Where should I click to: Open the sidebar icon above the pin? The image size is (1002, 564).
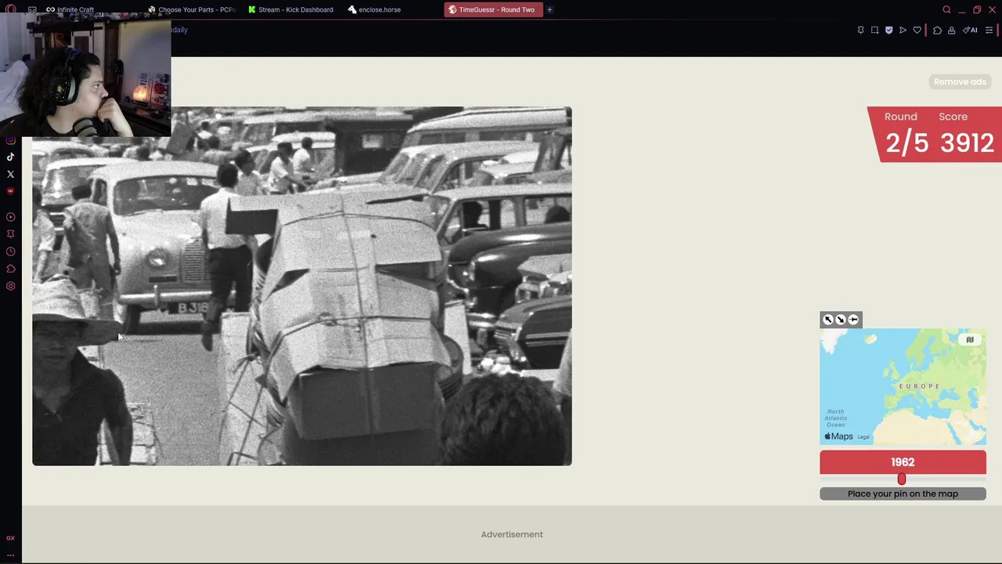(x=10, y=217)
